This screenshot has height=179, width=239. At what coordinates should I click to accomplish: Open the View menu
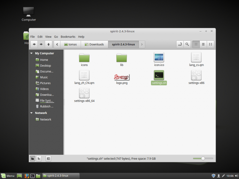pyautogui.click(x=48, y=36)
